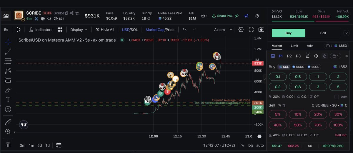The image size is (353, 153).
Task: Select the Text annotation tool
Action: point(8,99)
